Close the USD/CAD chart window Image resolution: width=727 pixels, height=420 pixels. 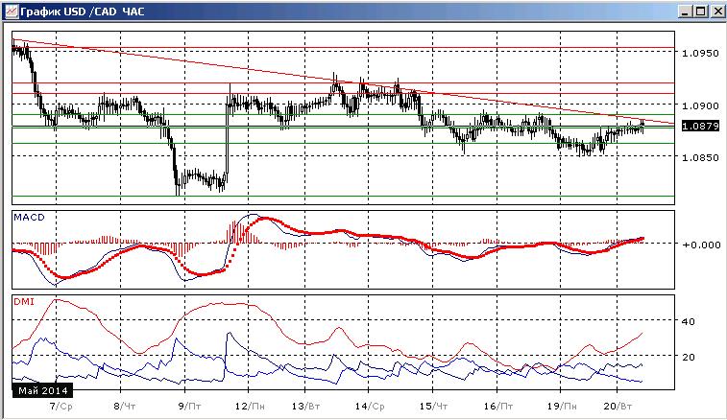tap(716, 12)
